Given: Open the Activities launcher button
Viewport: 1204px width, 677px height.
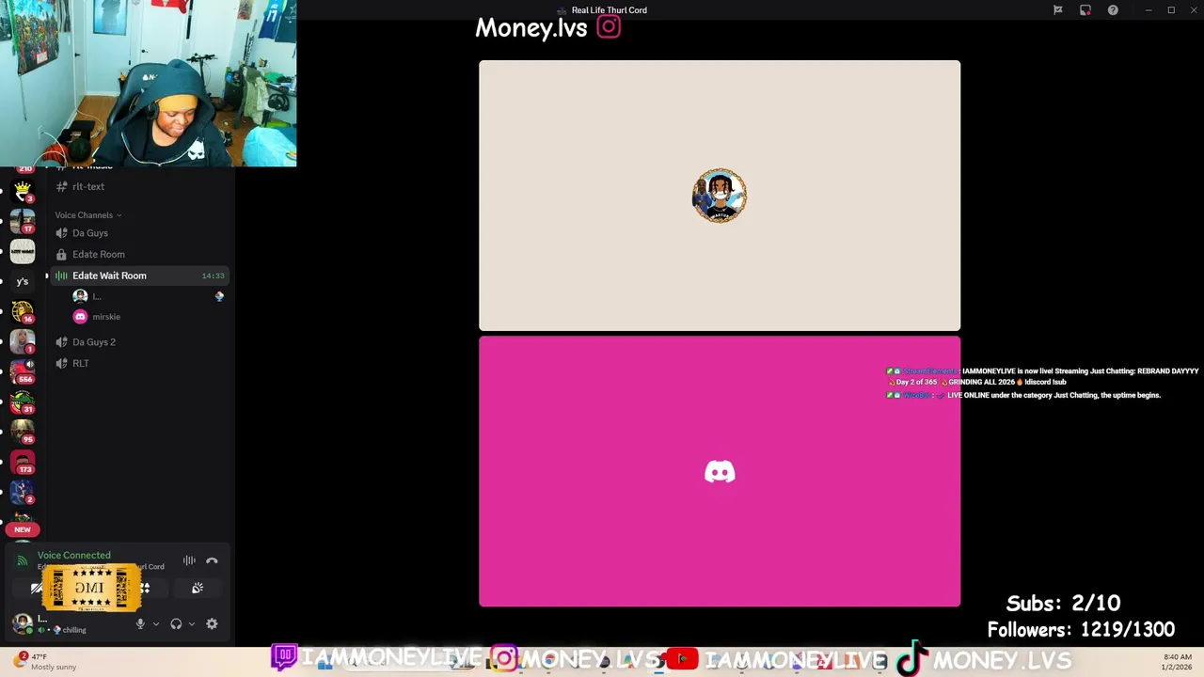Looking at the screenshot, I should [x=145, y=588].
